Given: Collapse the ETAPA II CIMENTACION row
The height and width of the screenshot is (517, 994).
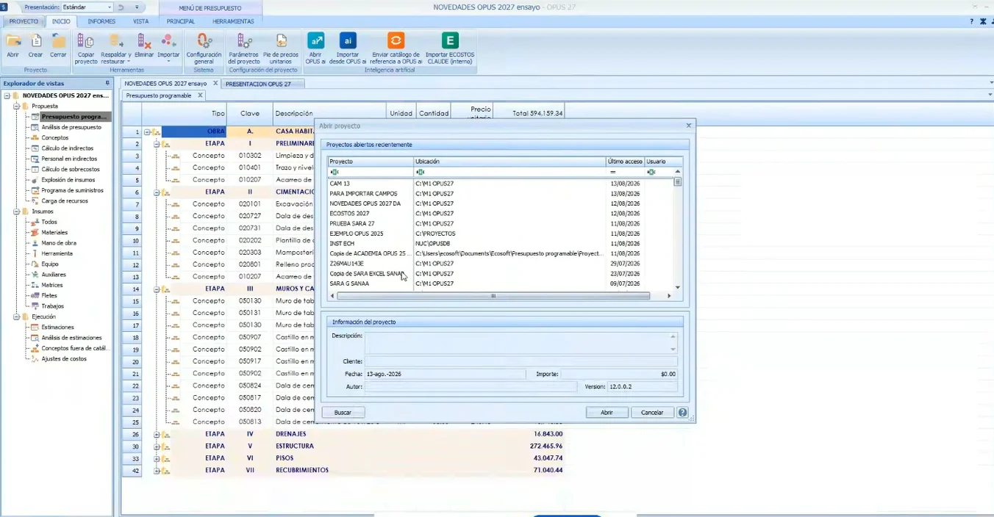Looking at the screenshot, I should 157,192.
